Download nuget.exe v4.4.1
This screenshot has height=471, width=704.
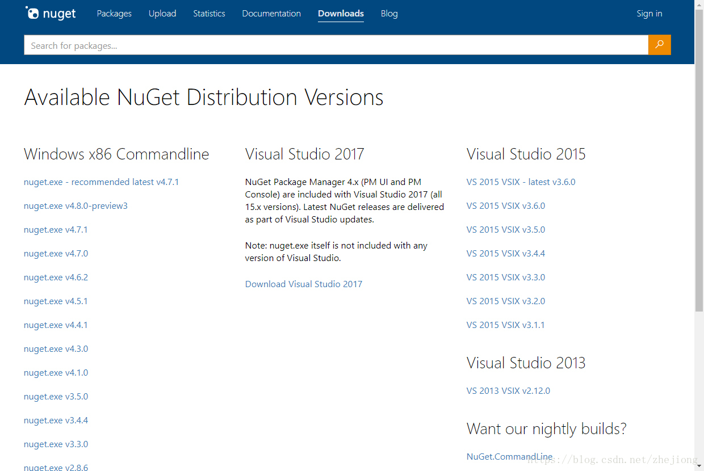(56, 325)
